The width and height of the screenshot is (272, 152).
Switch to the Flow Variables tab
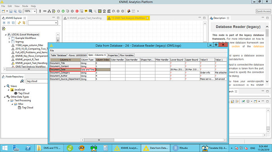127,55
